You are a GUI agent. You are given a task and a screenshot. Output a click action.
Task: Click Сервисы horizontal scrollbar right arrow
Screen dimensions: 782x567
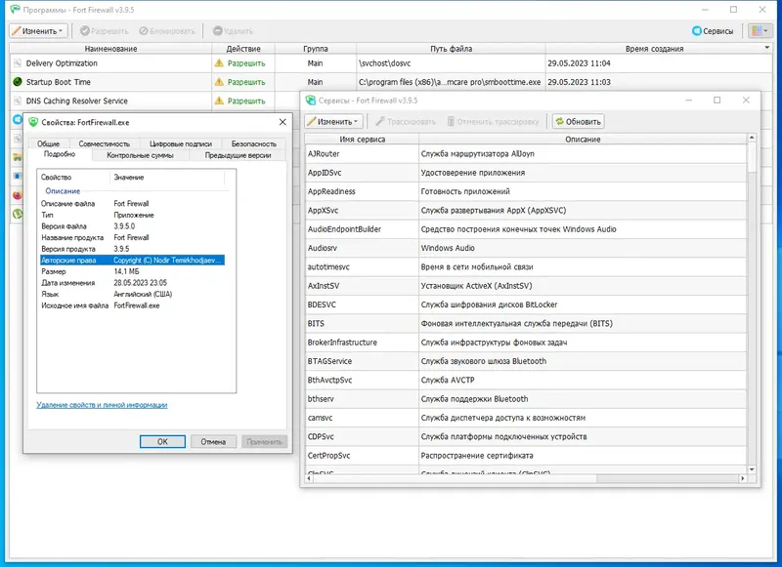point(743,478)
